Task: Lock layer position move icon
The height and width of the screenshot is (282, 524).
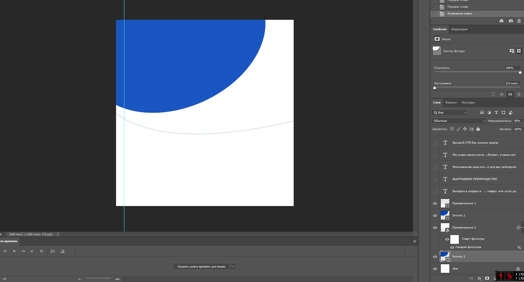Action: [x=465, y=129]
